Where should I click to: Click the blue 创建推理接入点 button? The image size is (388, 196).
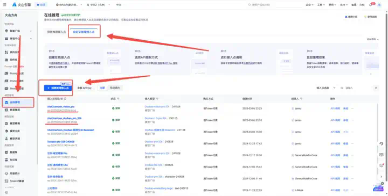pos(58,88)
